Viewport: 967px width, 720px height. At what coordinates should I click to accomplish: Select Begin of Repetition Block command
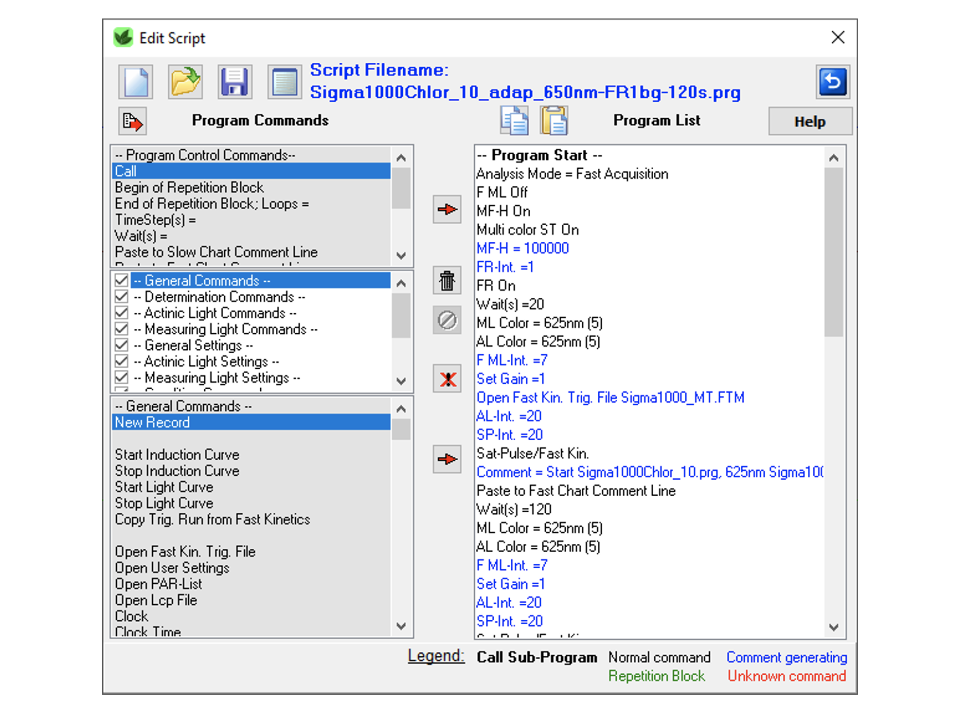point(189,187)
